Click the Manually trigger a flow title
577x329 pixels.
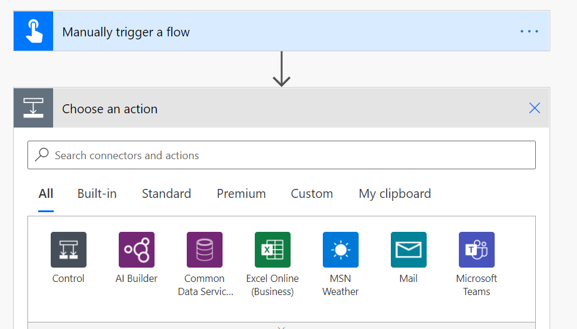pos(126,32)
